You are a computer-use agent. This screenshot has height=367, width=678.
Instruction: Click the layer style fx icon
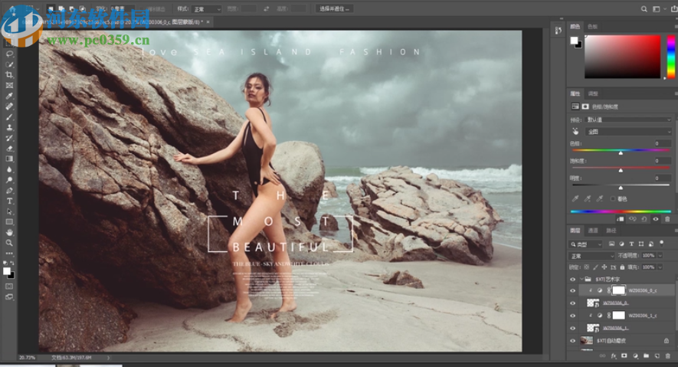point(613,356)
